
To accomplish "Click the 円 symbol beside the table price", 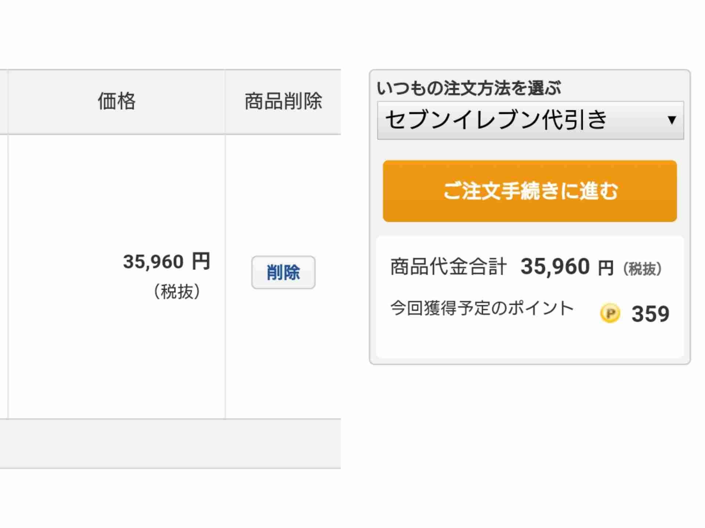I will (201, 261).
